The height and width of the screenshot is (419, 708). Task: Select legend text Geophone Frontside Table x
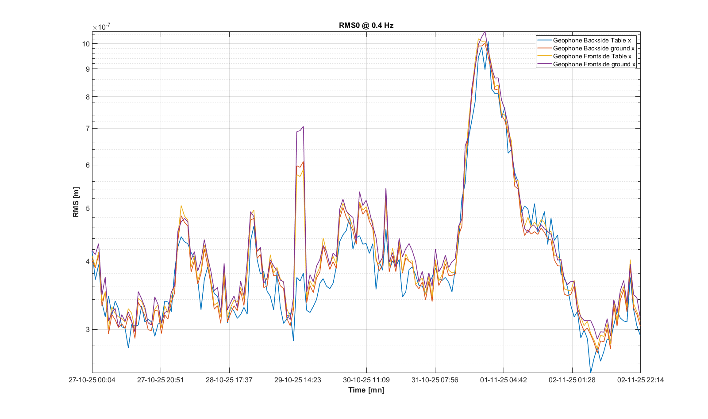point(592,56)
